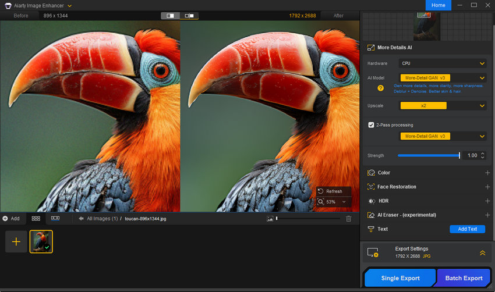Screen dimensions: 495x292
Task: Select the Before label tab
Action: click(21, 16)
